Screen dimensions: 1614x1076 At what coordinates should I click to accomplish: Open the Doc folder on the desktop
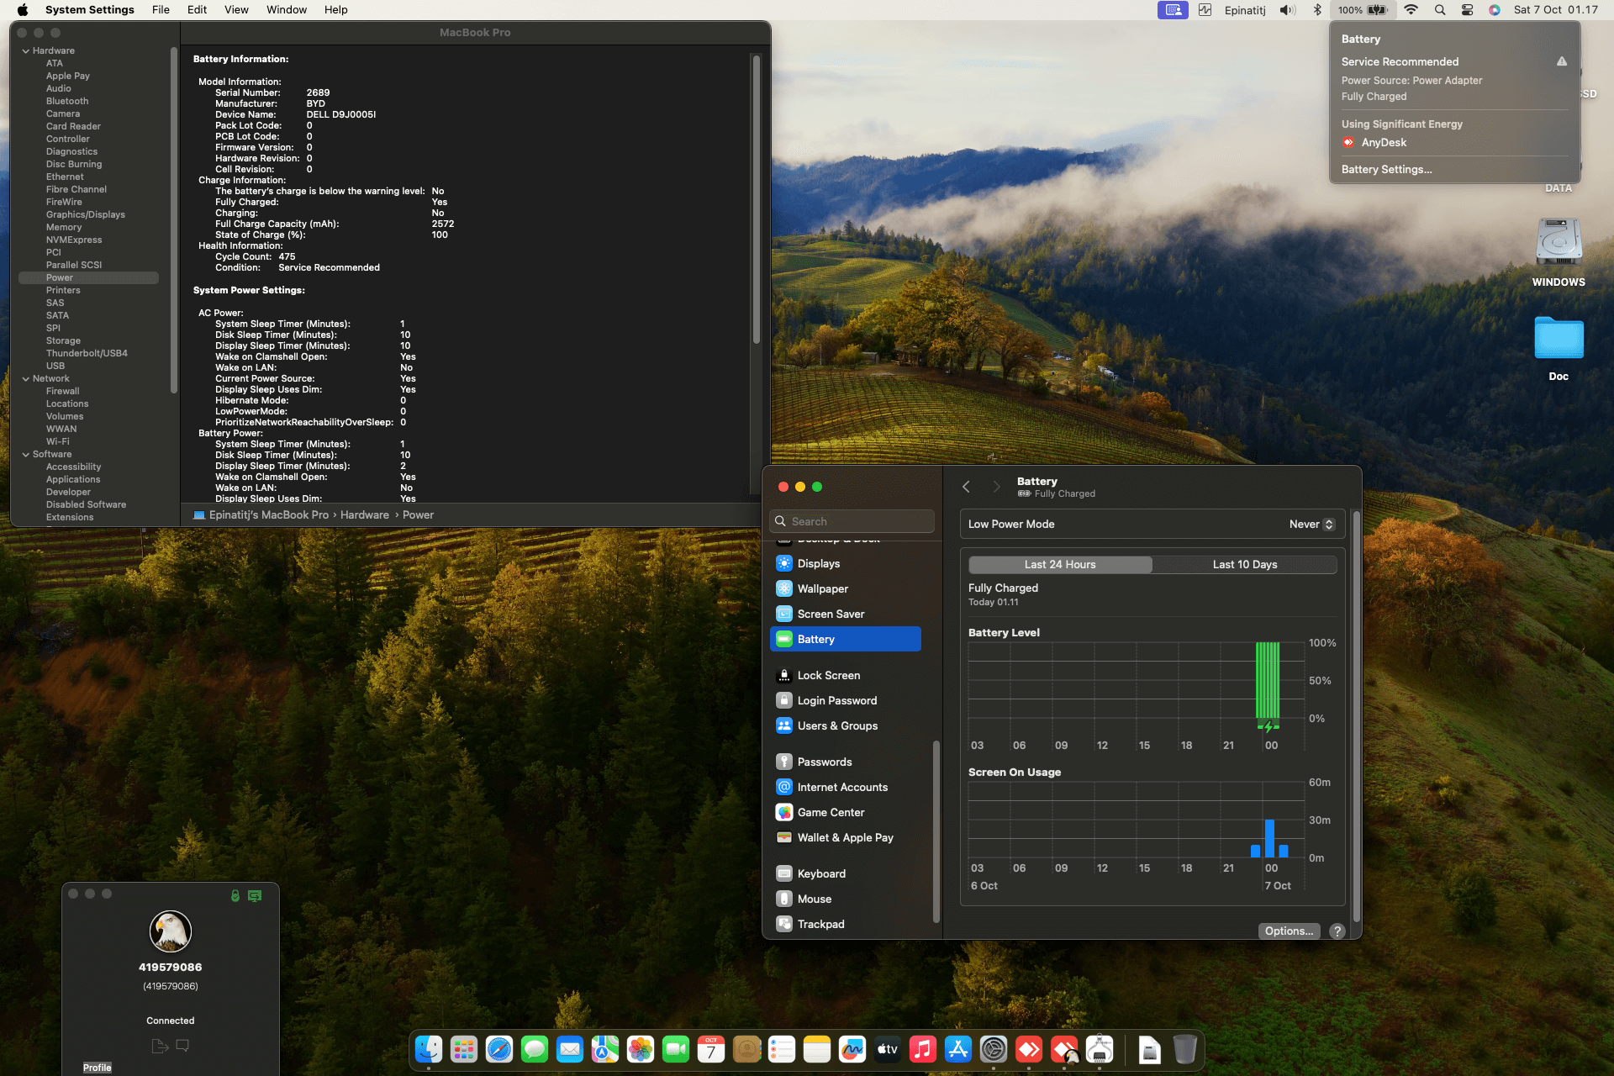pyautogui.click(x=1558, y=339)
